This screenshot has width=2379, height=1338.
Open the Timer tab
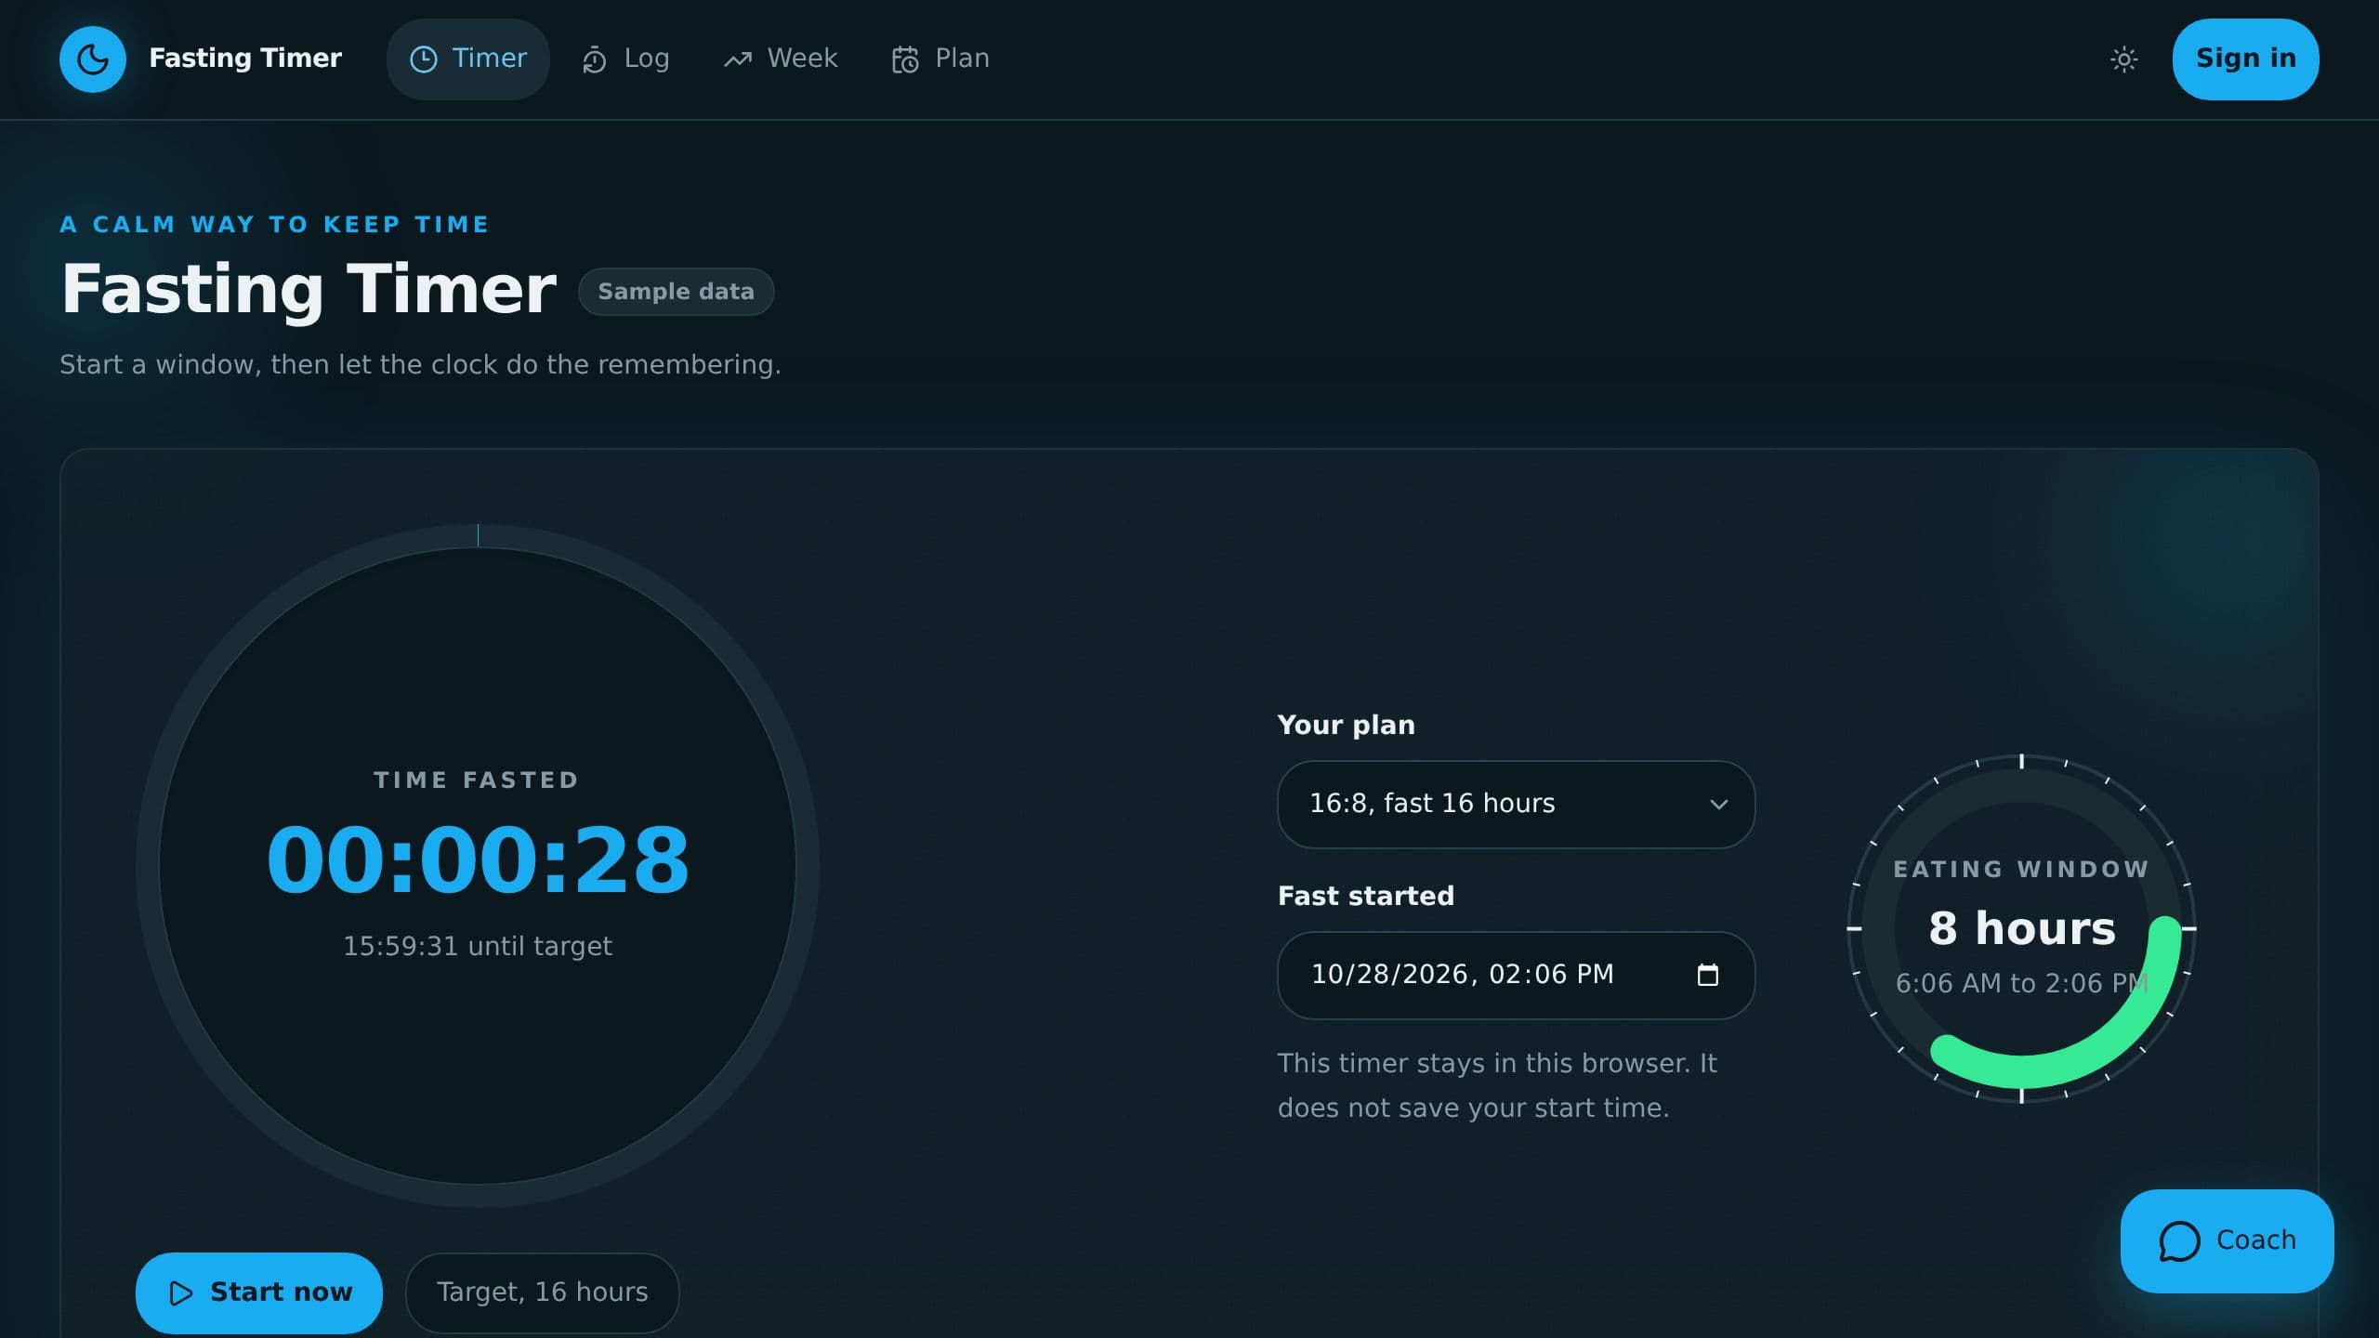click(468, 59)
